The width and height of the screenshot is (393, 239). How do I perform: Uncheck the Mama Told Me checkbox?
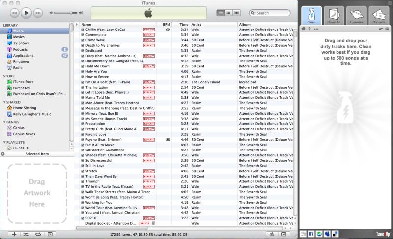click(83, 98)
